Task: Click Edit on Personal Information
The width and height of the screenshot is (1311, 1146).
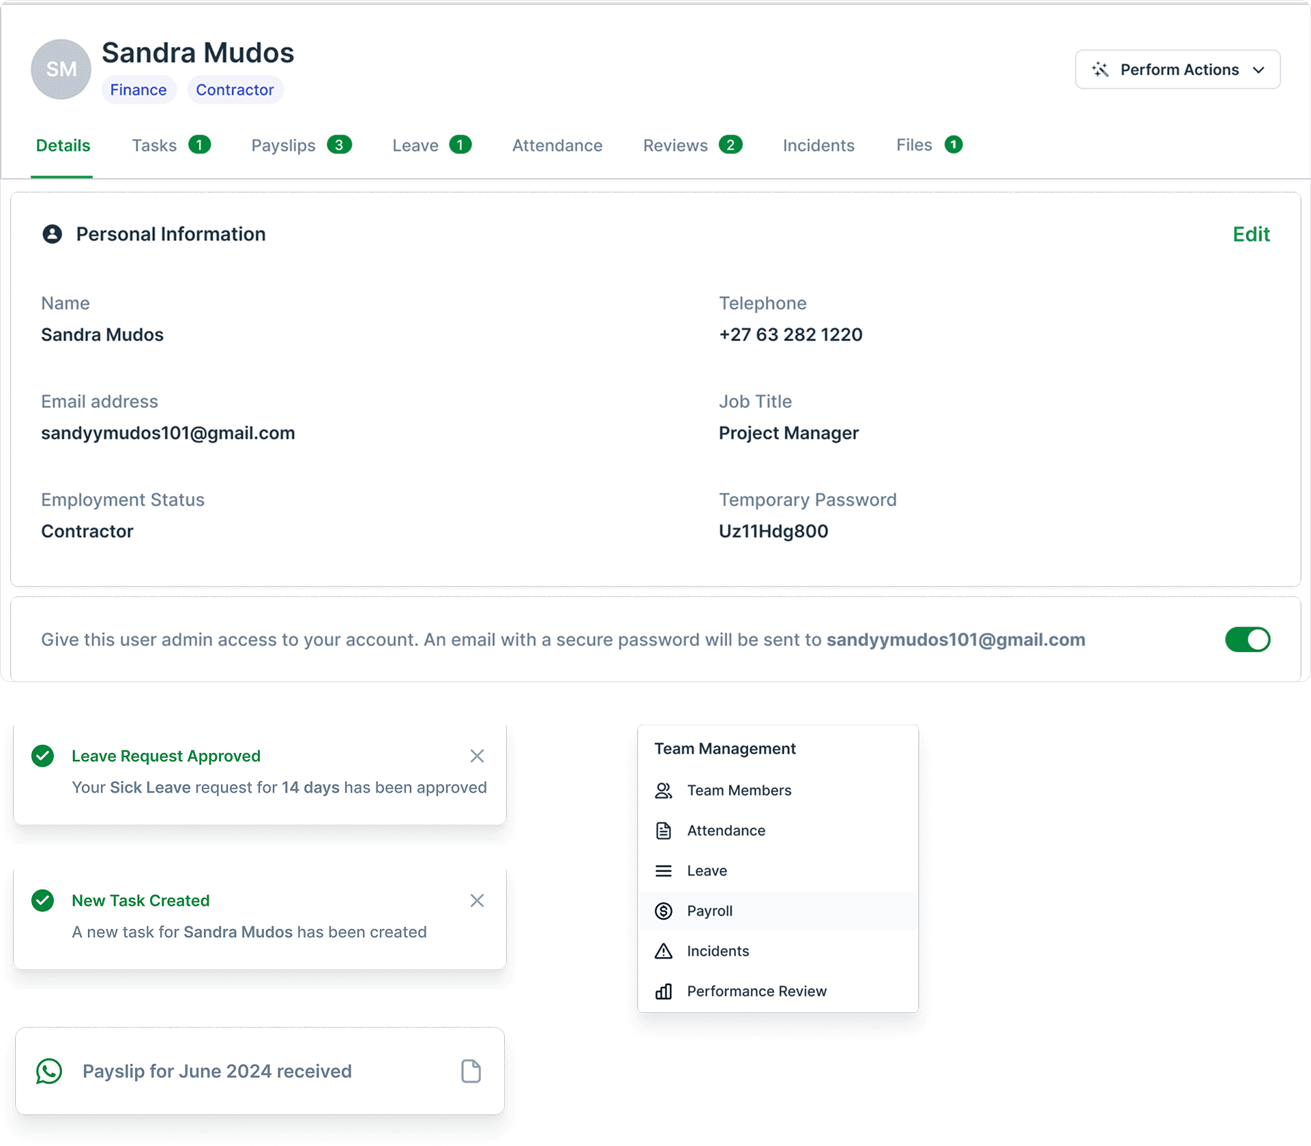Action: 1250,234
